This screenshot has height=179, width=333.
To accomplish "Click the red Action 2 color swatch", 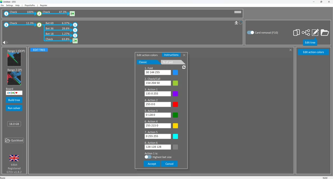I will tap(175, 105).
